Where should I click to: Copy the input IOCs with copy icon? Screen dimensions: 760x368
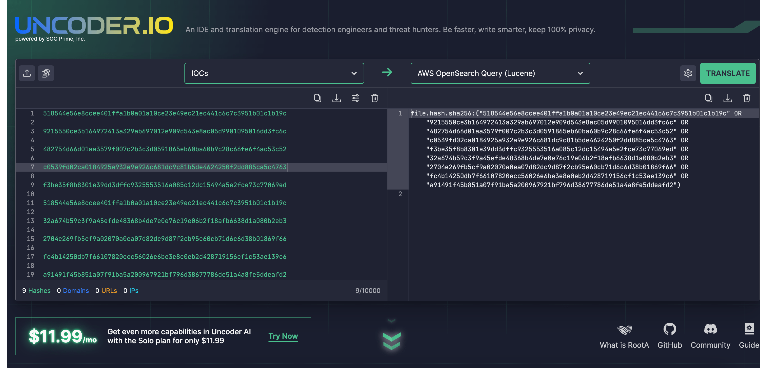tap(317, 98)
